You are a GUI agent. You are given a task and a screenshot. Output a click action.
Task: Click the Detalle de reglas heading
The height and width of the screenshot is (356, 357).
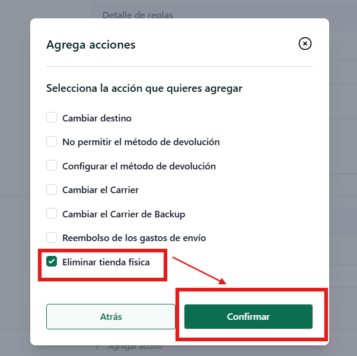click(138, 15)
